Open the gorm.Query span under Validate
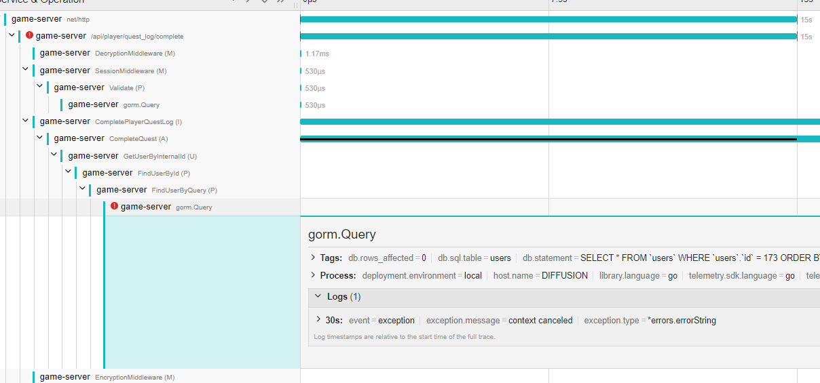Image resolution: width=820 pixels, height=383 pixels. pyautogui.click(x=114, y=104)
